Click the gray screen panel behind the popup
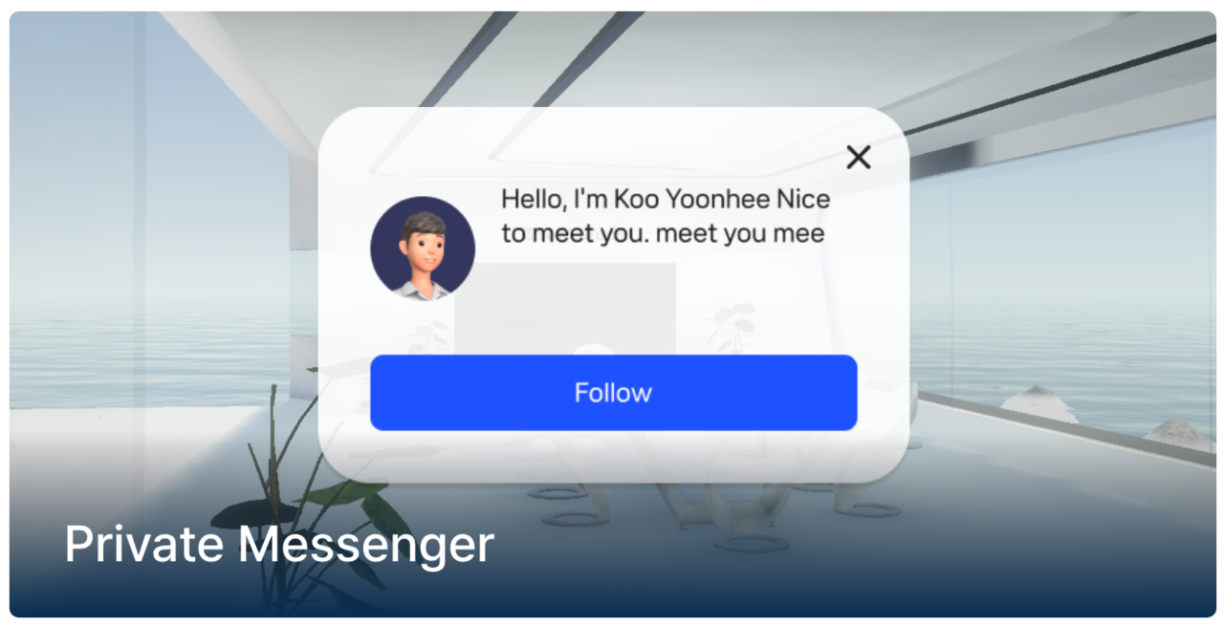 click(564, 308)
